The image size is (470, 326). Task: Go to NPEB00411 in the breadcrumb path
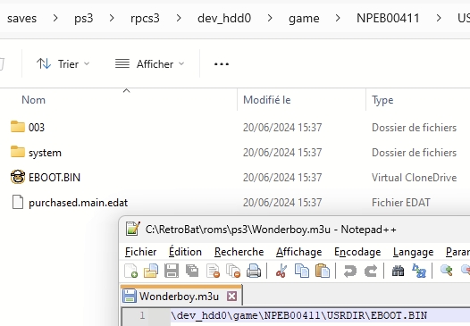[388, 18]
